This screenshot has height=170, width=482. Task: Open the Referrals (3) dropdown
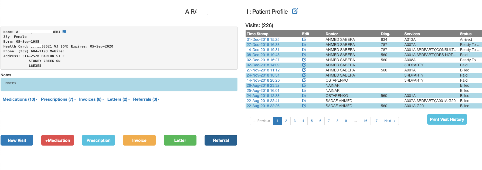(146, 99)
